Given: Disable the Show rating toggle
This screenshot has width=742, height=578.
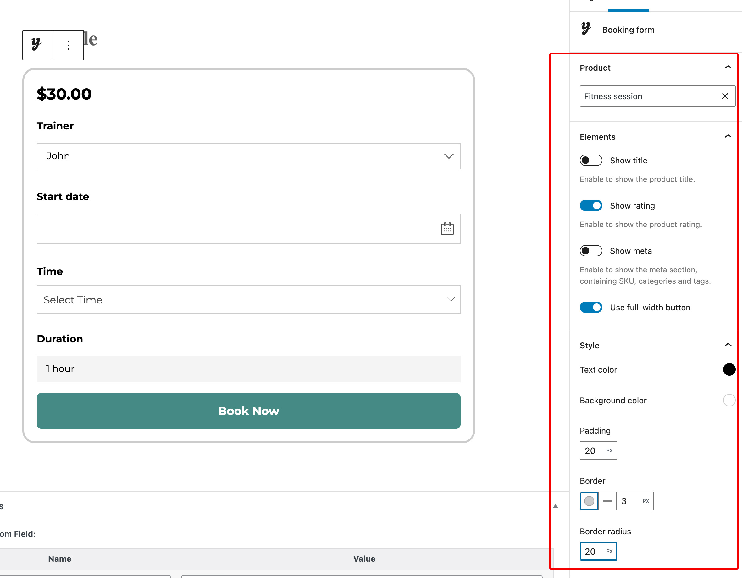Looking at the screenshot, I should click(x=591, y=206).
